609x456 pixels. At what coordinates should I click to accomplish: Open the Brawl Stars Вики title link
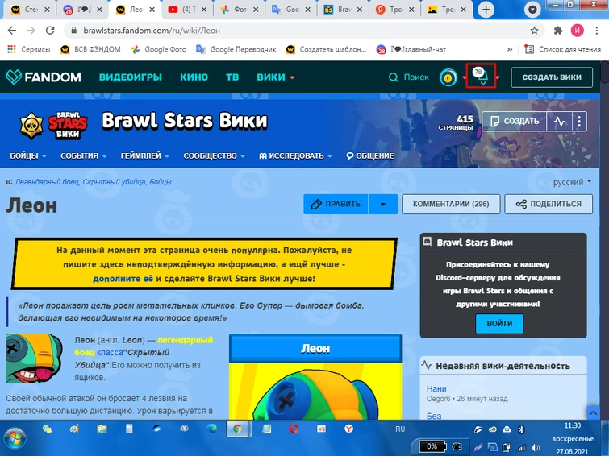tap(185, 121)
